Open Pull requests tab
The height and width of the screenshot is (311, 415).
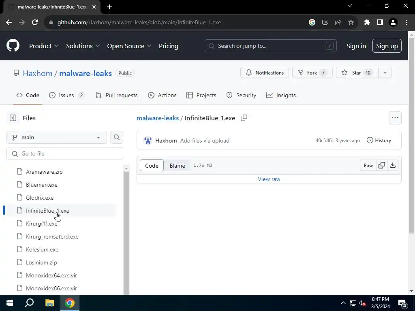click(116, 95)
